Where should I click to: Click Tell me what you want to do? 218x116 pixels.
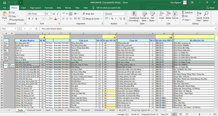(107, 8)
